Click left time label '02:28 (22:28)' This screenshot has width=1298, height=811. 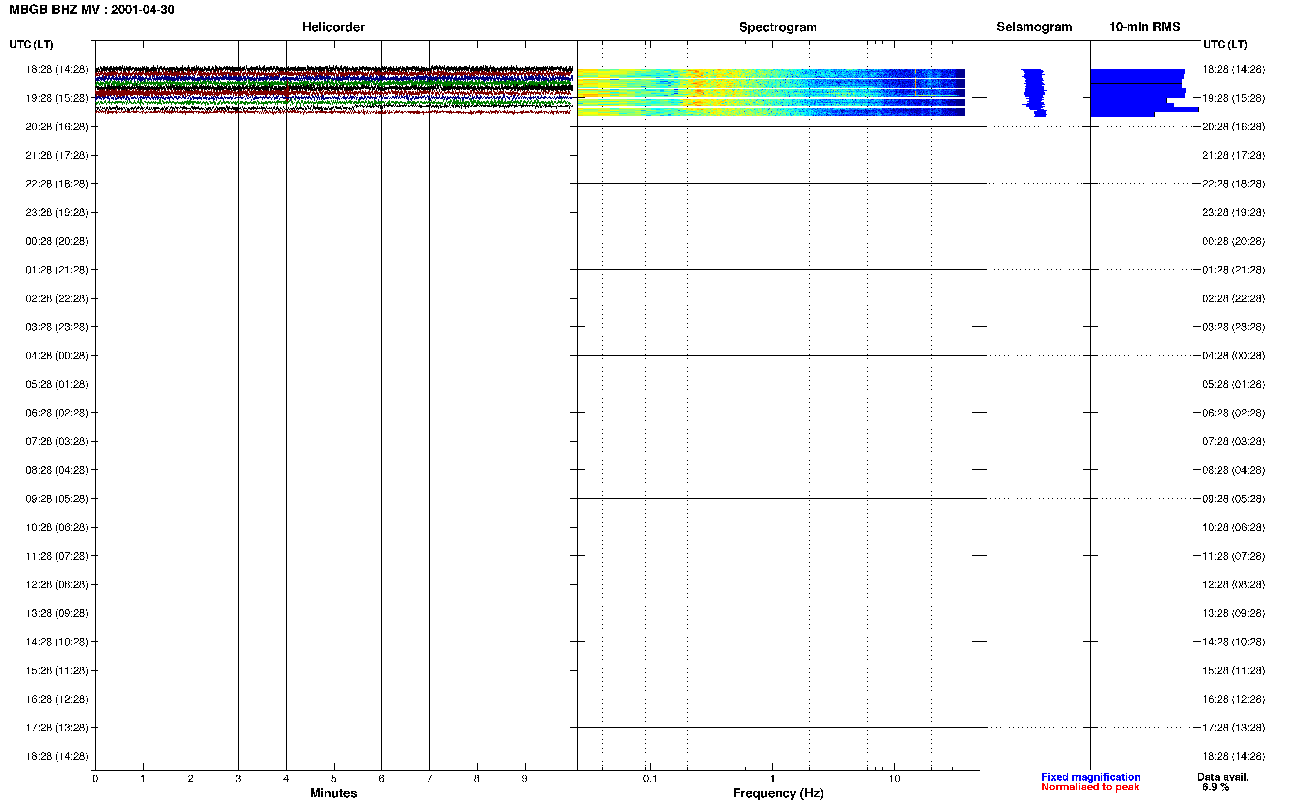coord(57,298)
